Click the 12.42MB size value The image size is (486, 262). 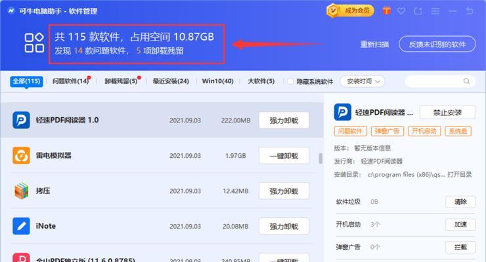[x=236, y=191]
